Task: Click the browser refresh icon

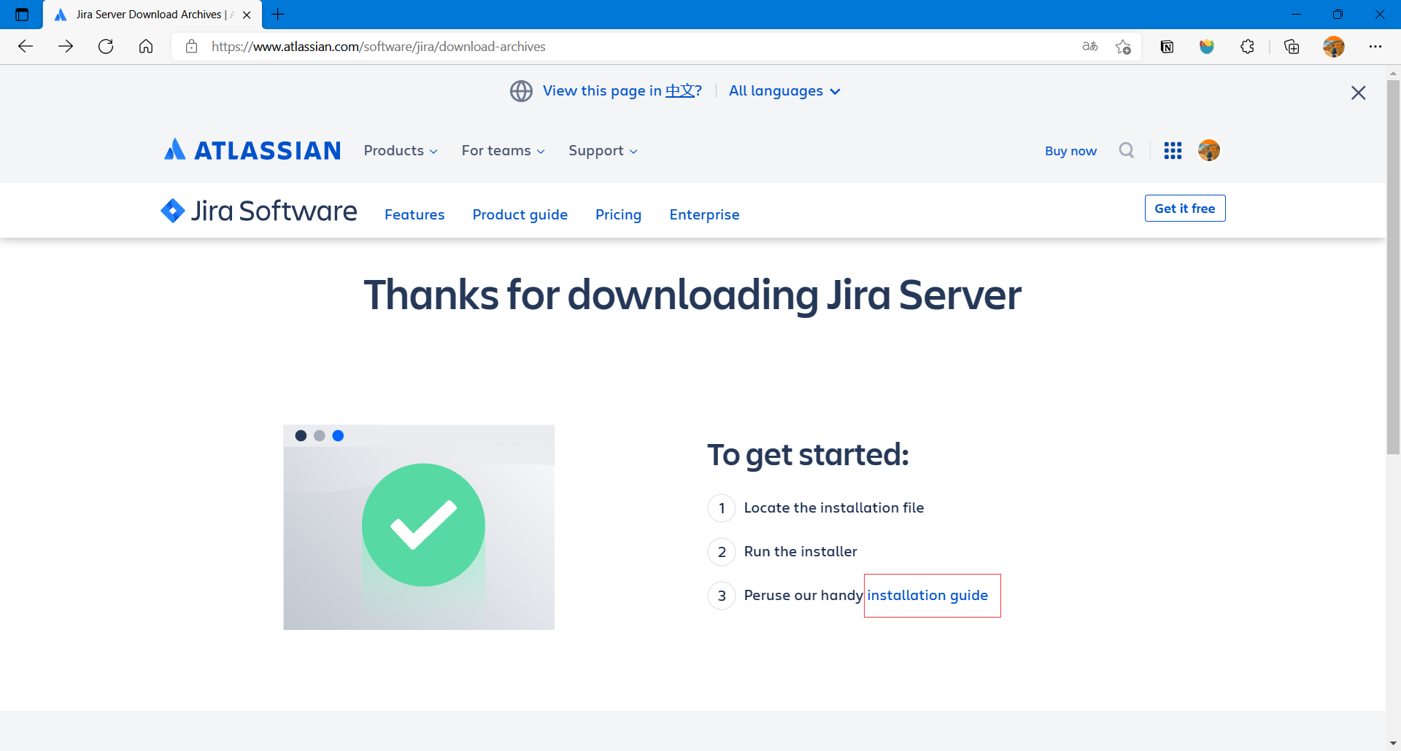Action: [x=106, y=47]
